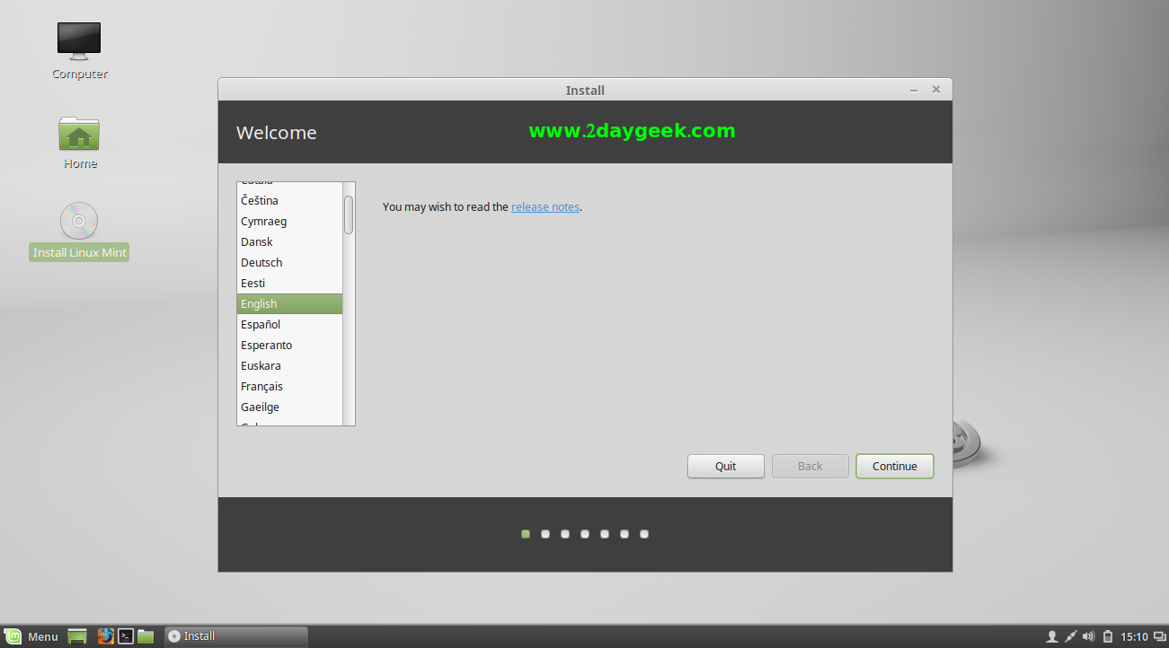Image resolution: width=1169 pixels, height=648 pixels.
Task: Open the network connection tray icon
Action: (1070, 637)
